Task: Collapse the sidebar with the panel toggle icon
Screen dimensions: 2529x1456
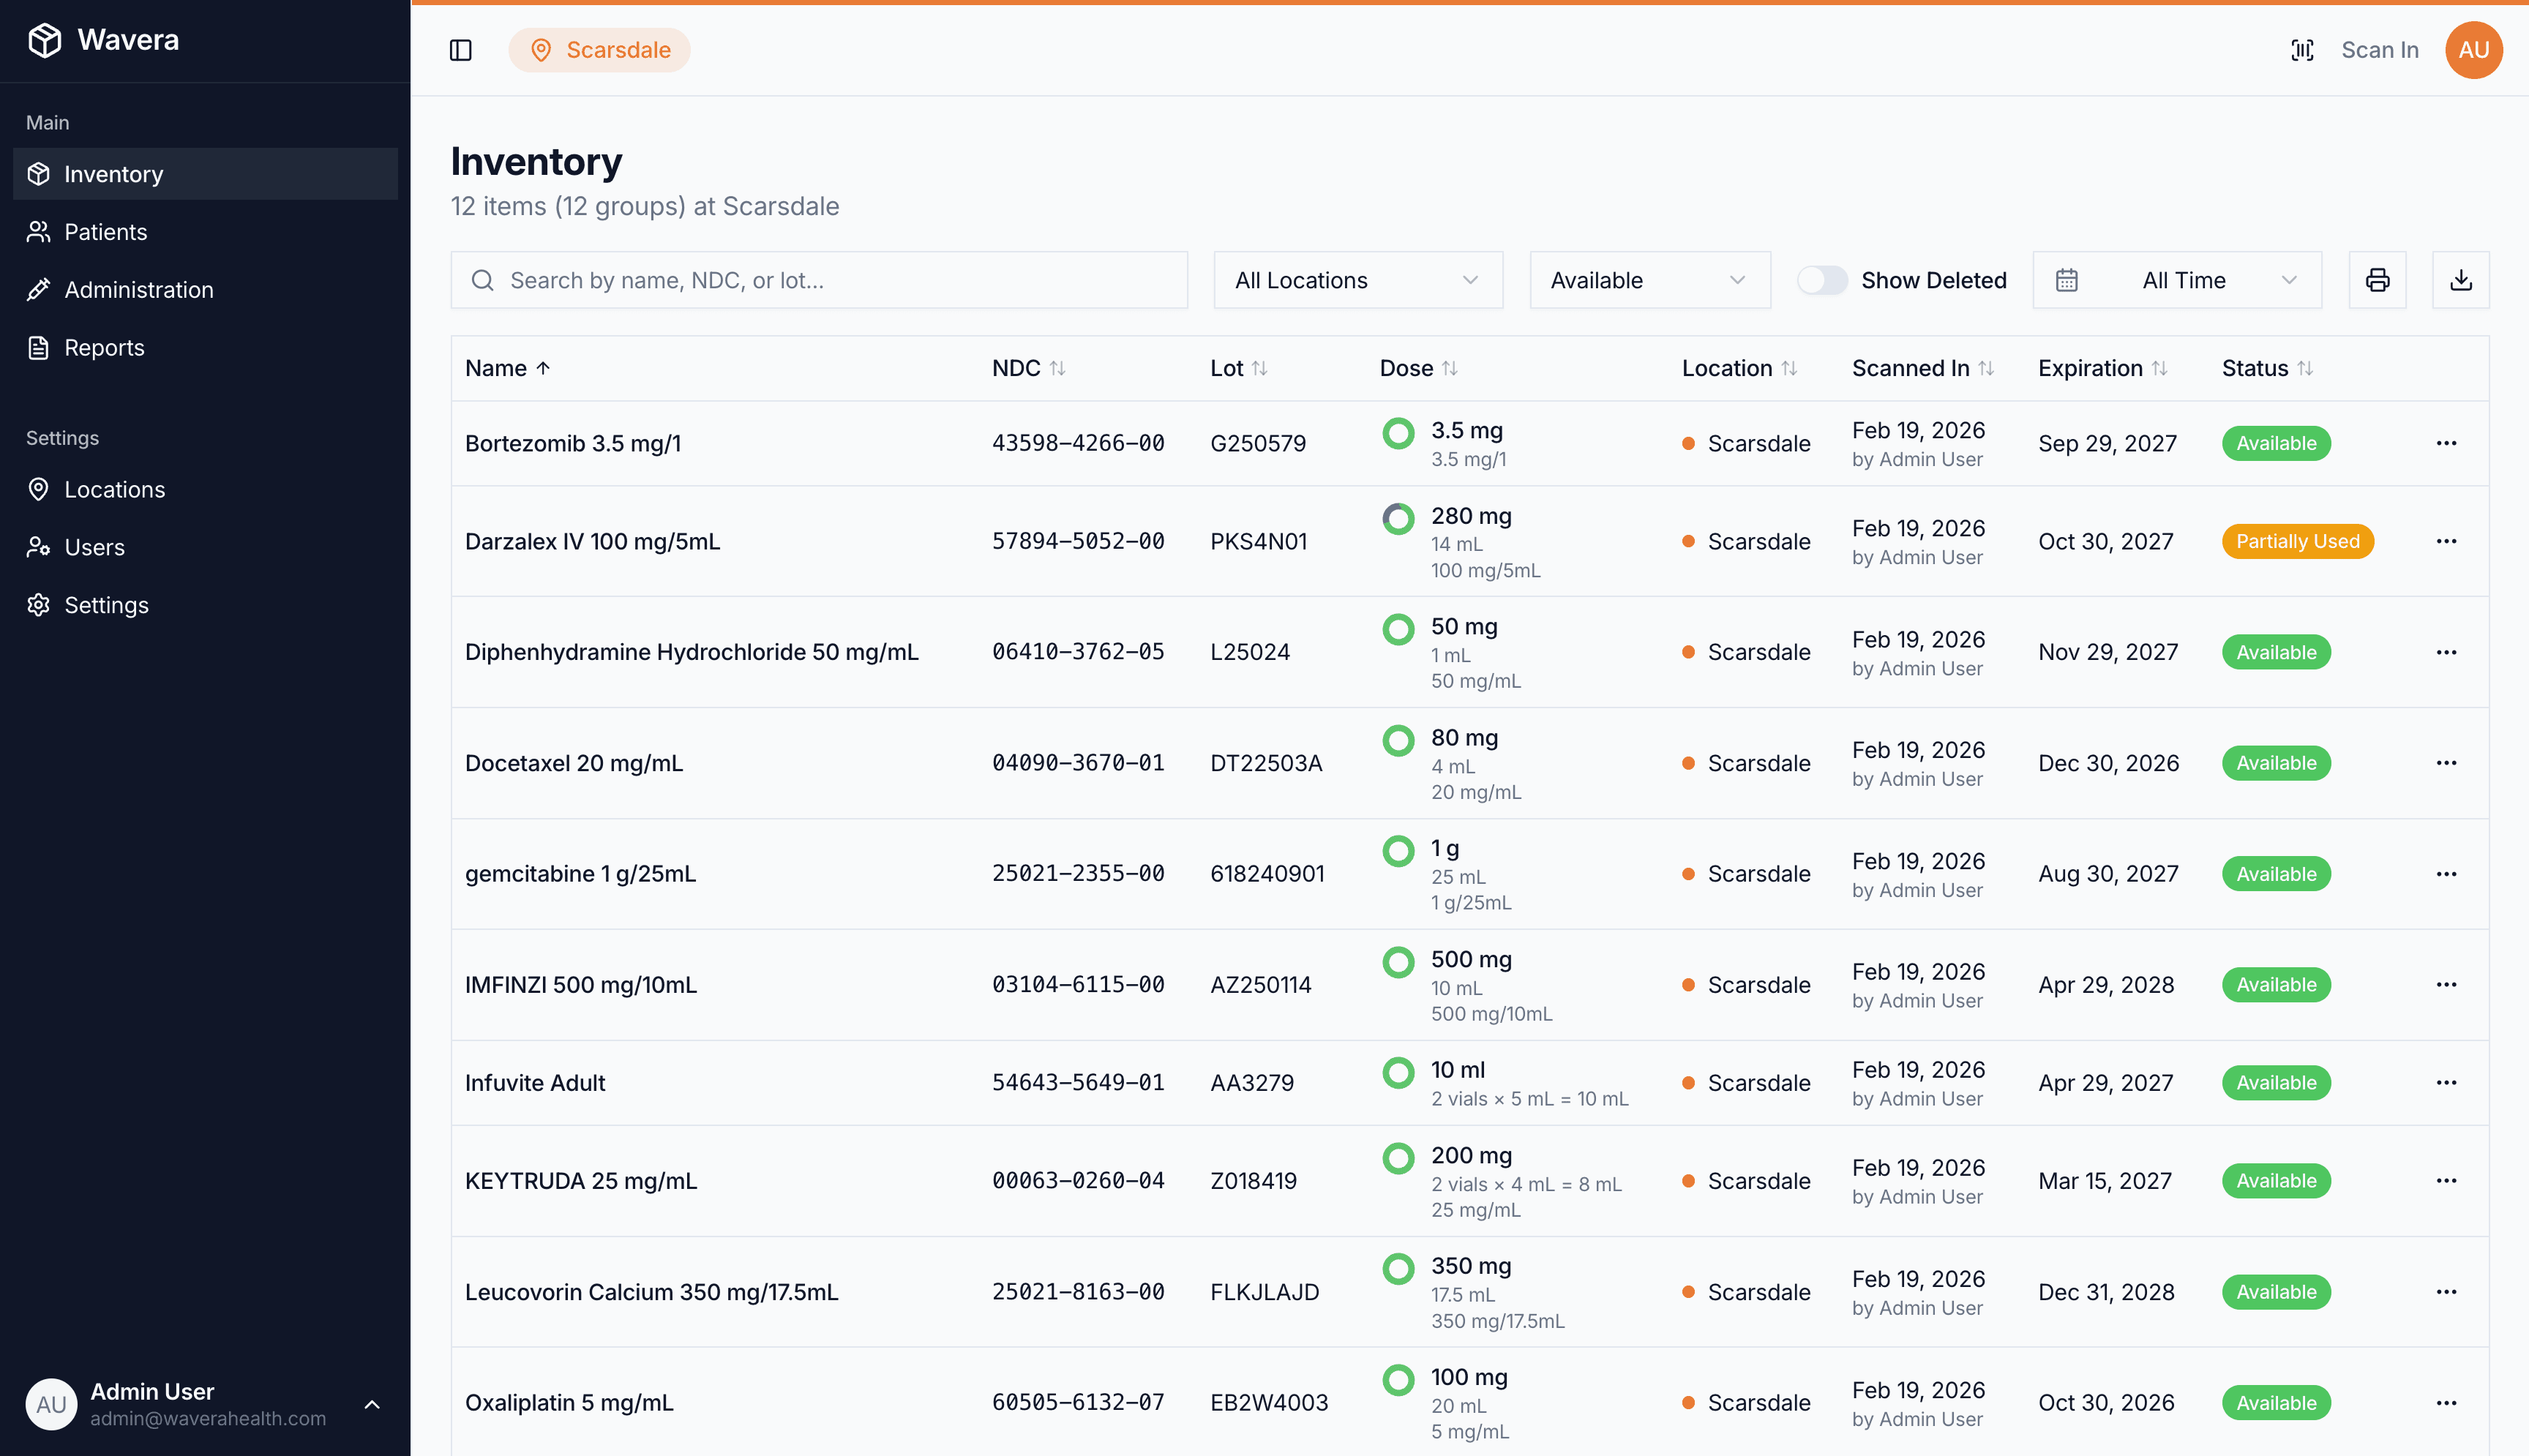Action: tap(461, 49)
